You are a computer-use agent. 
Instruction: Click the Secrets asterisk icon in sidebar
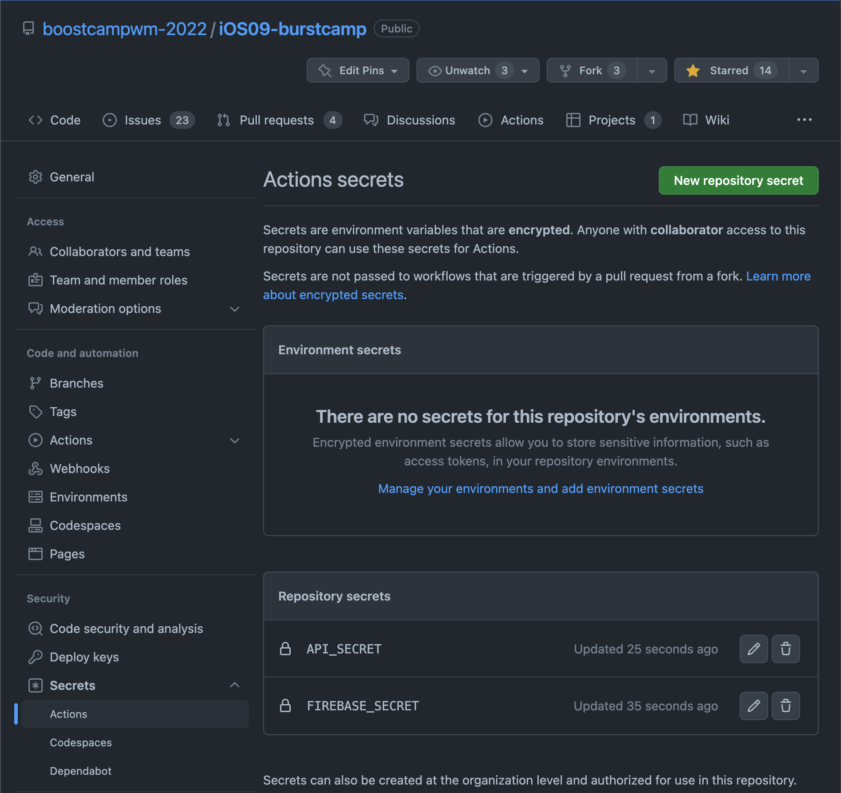[x=36, y=685]
